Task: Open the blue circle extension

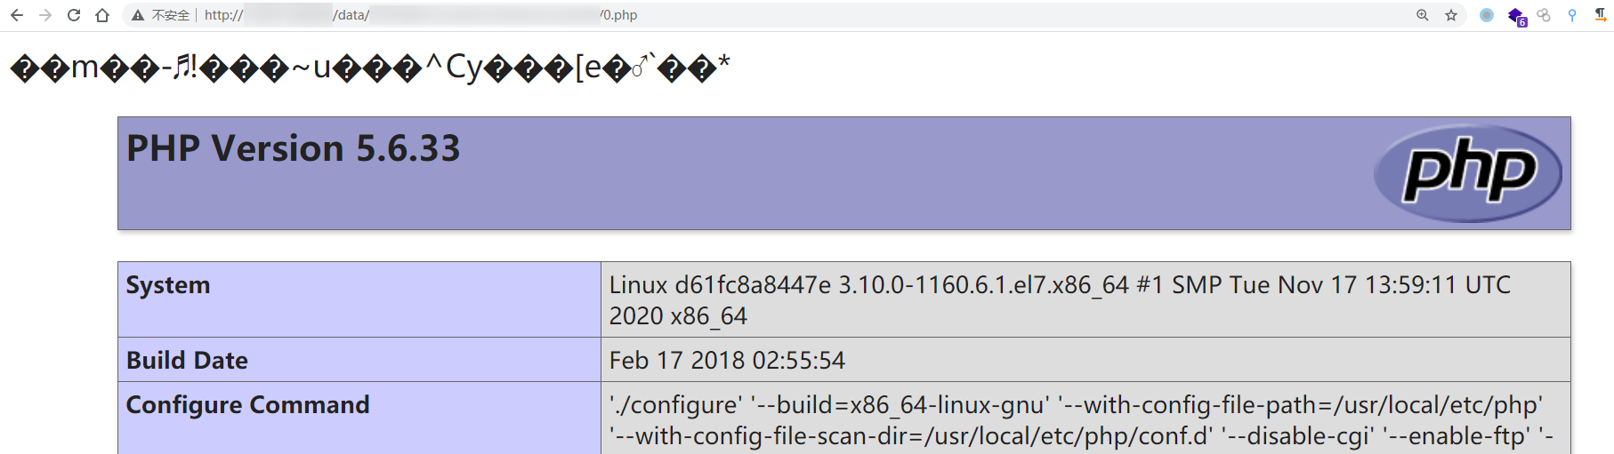Action: click(x=1487, y=15)
